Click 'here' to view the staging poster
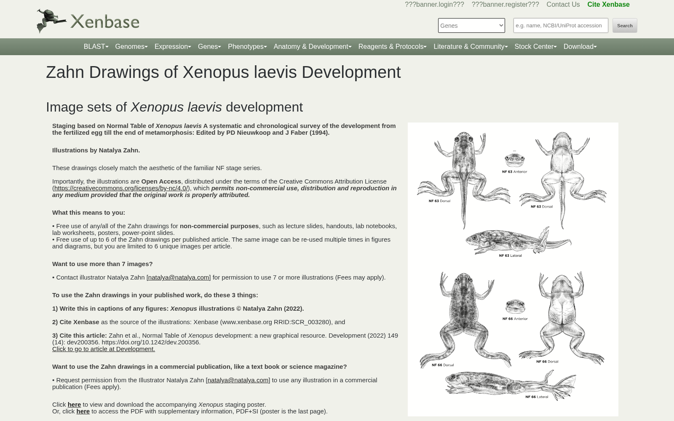The image size is (674, 421). click(x=74, y=404)
